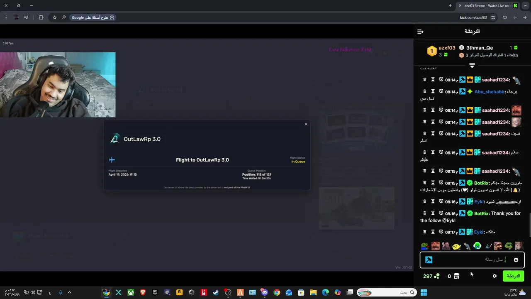Open the browser three-dot menu
This screenshot has width=531, height=299.
pyautogui.click(x=6, y=17)
